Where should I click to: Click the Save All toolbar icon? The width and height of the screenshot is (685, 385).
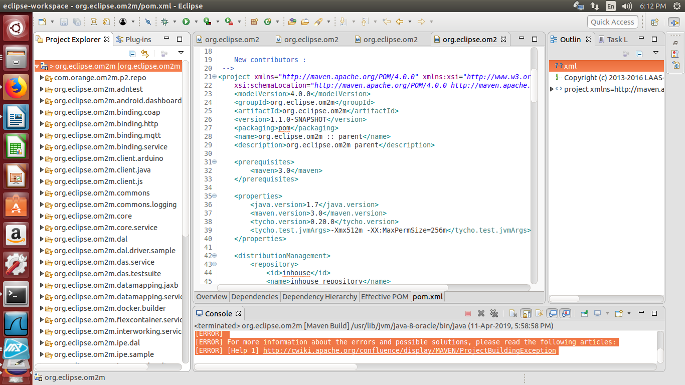tap(77, 22)
